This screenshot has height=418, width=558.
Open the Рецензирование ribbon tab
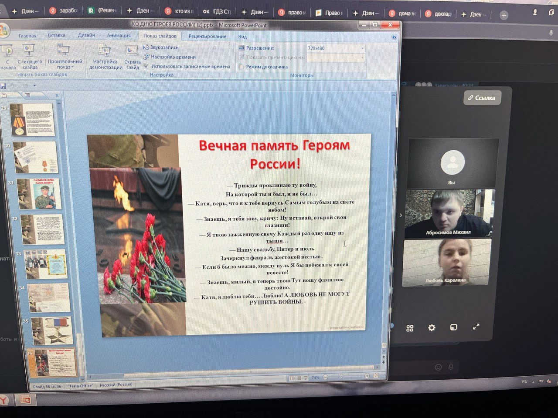click(x=207, y=36)
